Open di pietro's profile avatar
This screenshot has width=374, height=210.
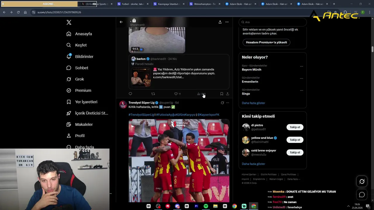[x=246, y=127]
